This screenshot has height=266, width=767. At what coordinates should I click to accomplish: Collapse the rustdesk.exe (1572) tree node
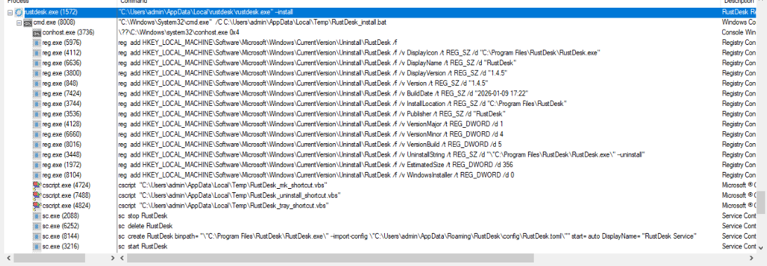point(11,12)
